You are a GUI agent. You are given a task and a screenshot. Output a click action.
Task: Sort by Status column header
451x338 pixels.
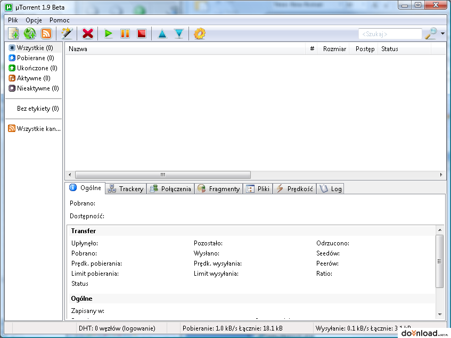(x=404, y=49)
